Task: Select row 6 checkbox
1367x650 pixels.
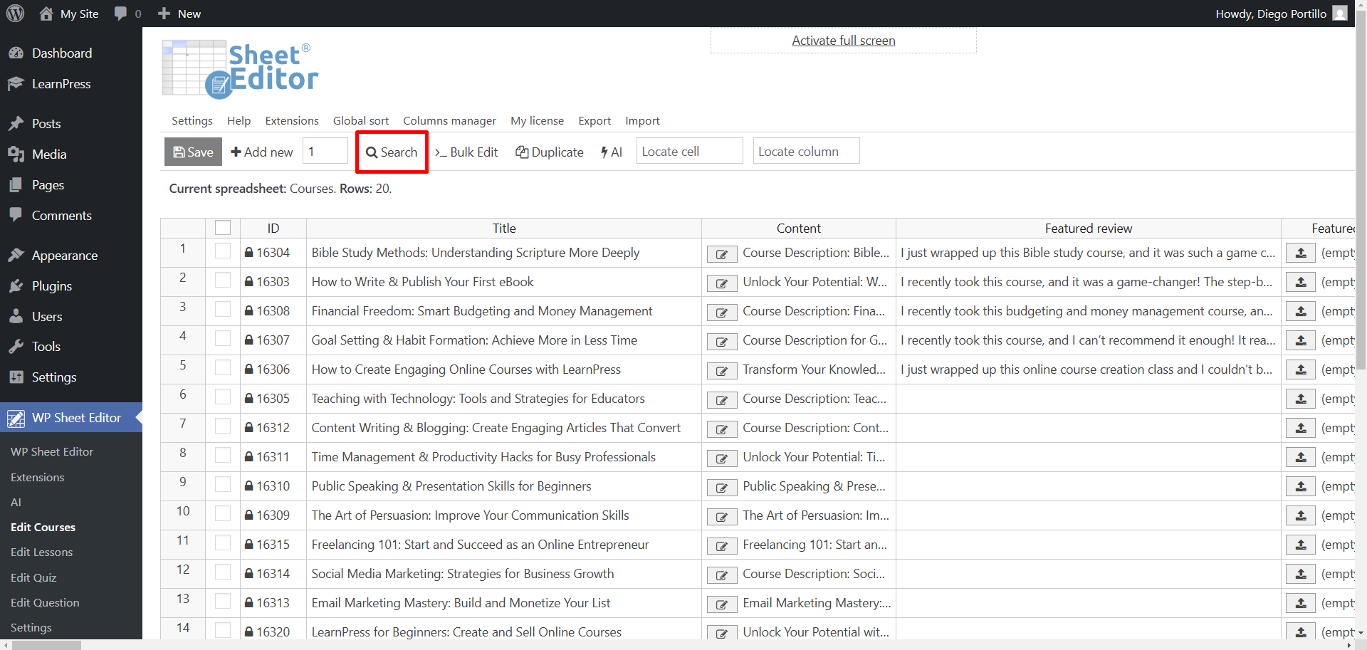Action: tap(223, 397)
